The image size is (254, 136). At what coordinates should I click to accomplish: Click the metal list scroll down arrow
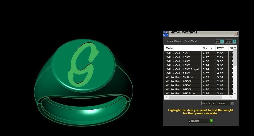pos(235,93)
